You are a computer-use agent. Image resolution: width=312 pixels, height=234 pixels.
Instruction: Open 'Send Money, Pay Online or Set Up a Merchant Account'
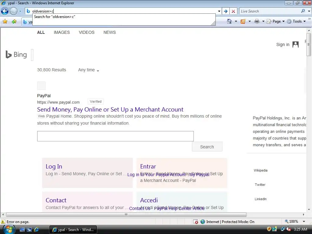(x=110, y=109)
